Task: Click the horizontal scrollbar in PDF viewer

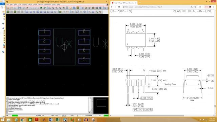Action: tap(159, 116)
